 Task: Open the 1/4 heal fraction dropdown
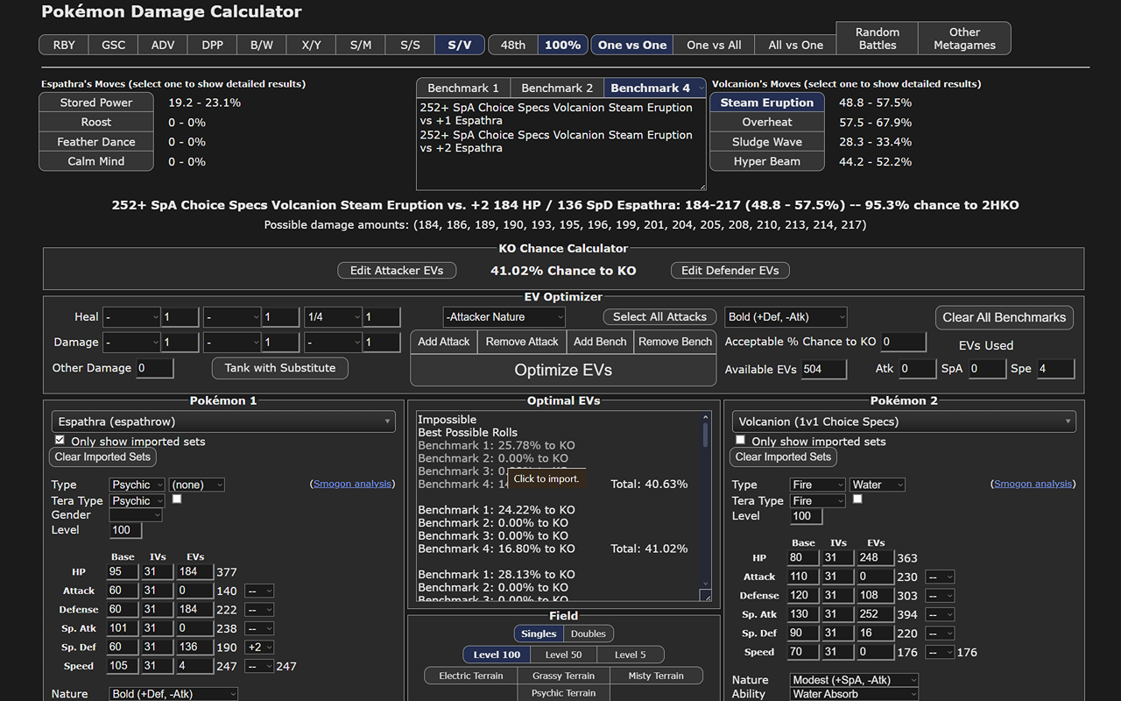[333, 317]
